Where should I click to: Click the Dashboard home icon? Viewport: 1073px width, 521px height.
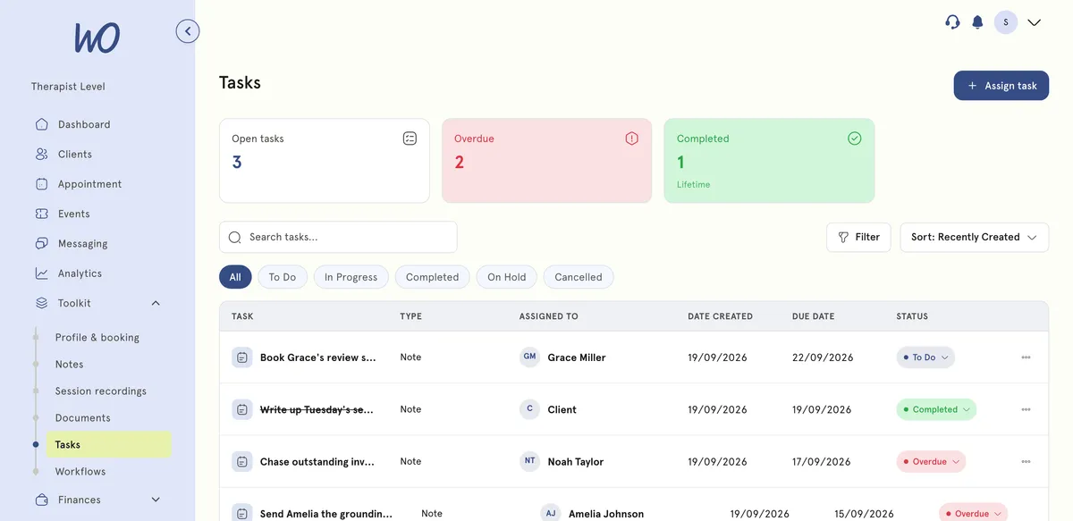(x=42, y=124)
